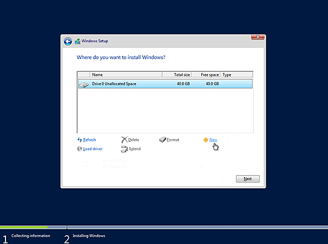Click the Total size column header
This screenshot has width=328, height=244.
pos(181,75)
